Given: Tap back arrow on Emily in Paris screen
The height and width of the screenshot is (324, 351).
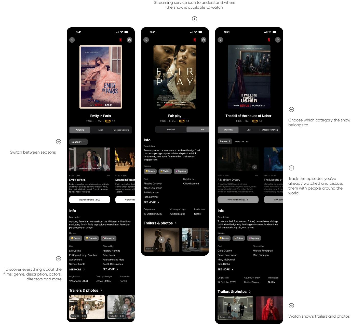Looking at the screenshot, I should [72, 40].
